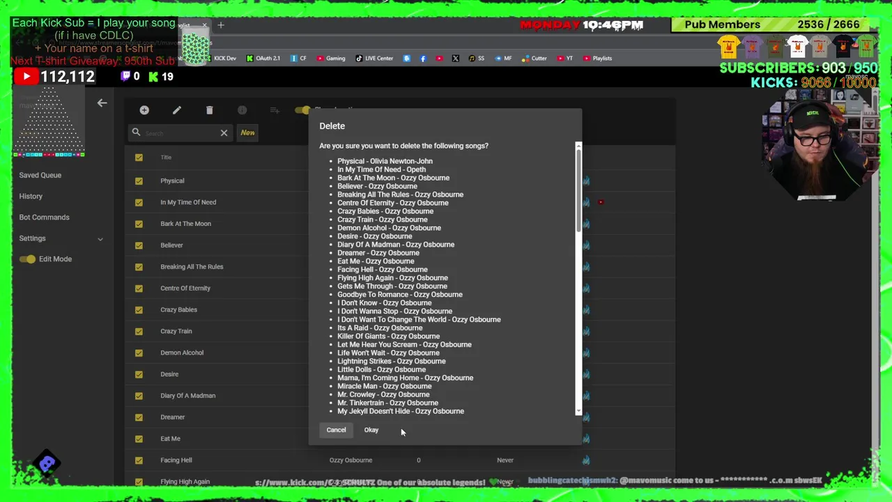Click "Crazy Train - Ozzy Osbourne" in dialog list

pyautogui.click(x=383, y=220)
